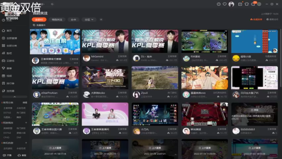Open RW虔劫 stream thumbnail
Viewport: 282px width, 159px height.
(205, 41)
